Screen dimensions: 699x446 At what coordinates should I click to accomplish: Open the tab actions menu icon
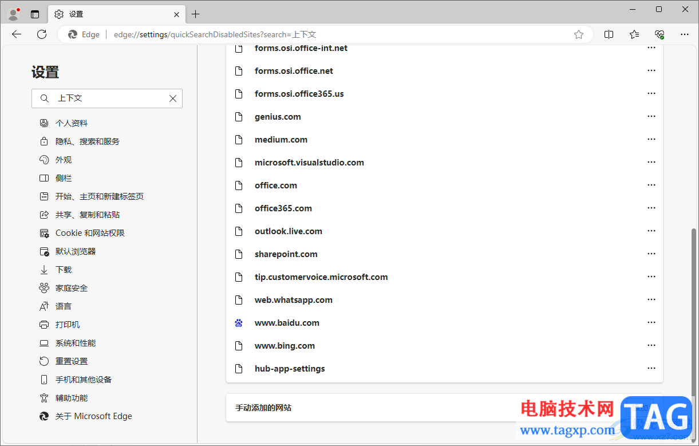coord(35,14)
